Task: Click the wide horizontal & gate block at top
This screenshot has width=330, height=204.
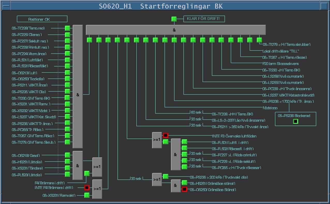Action: [x=176, y=30]
